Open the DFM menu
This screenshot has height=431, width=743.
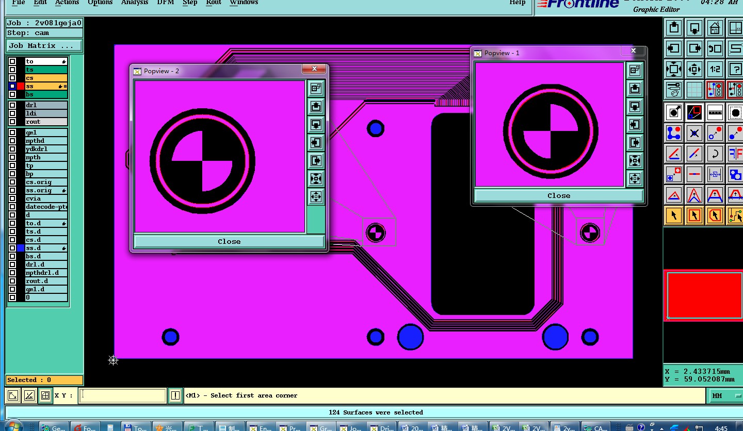click(165, 3)
